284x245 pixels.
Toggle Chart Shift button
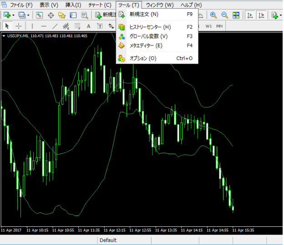click(x=261, y=15)
